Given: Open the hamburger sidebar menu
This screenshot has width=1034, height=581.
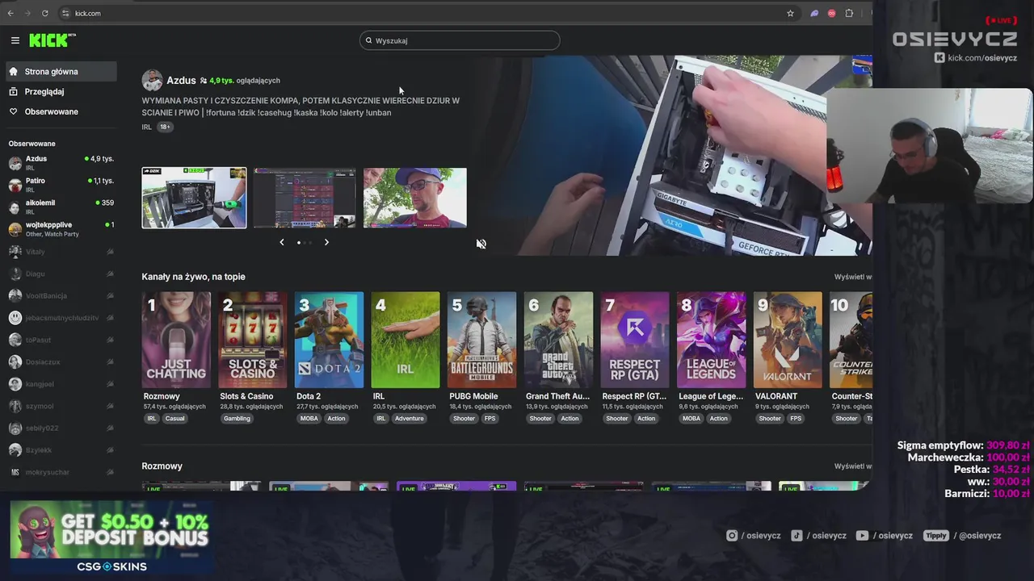Looking at the screenshot, I should [x=15, y=40].
